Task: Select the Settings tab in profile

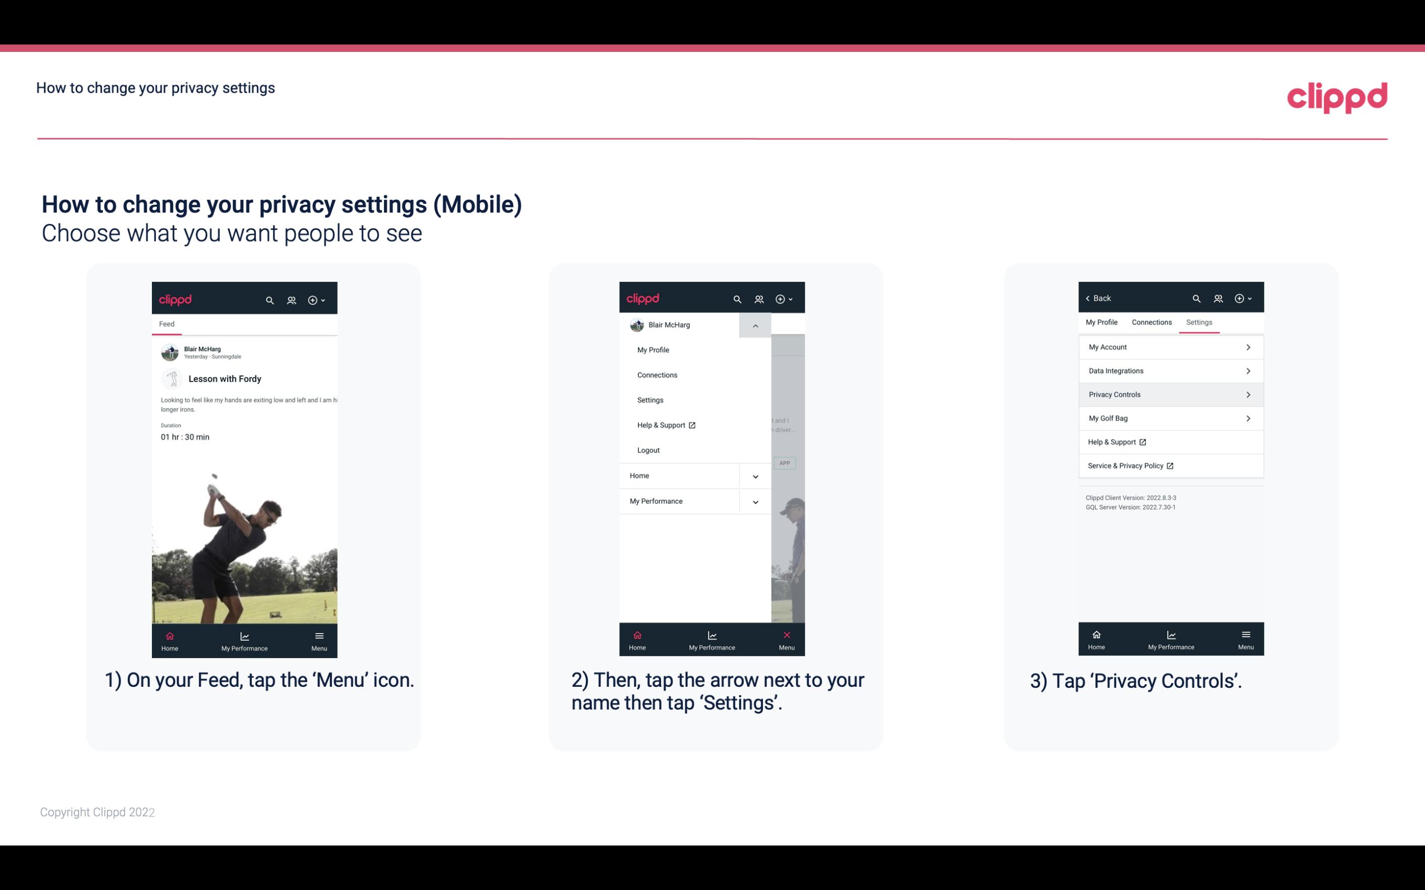Action: [1198, 322]
